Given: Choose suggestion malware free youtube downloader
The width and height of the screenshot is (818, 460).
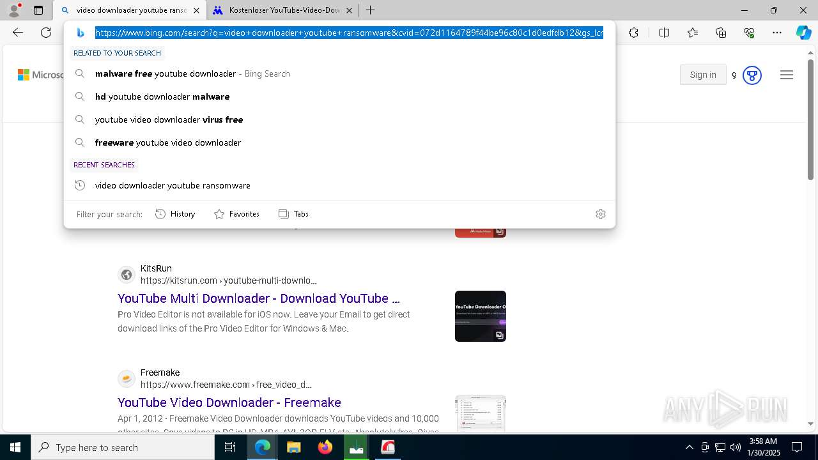Looking at the screenshot, I should coord(339,73).
